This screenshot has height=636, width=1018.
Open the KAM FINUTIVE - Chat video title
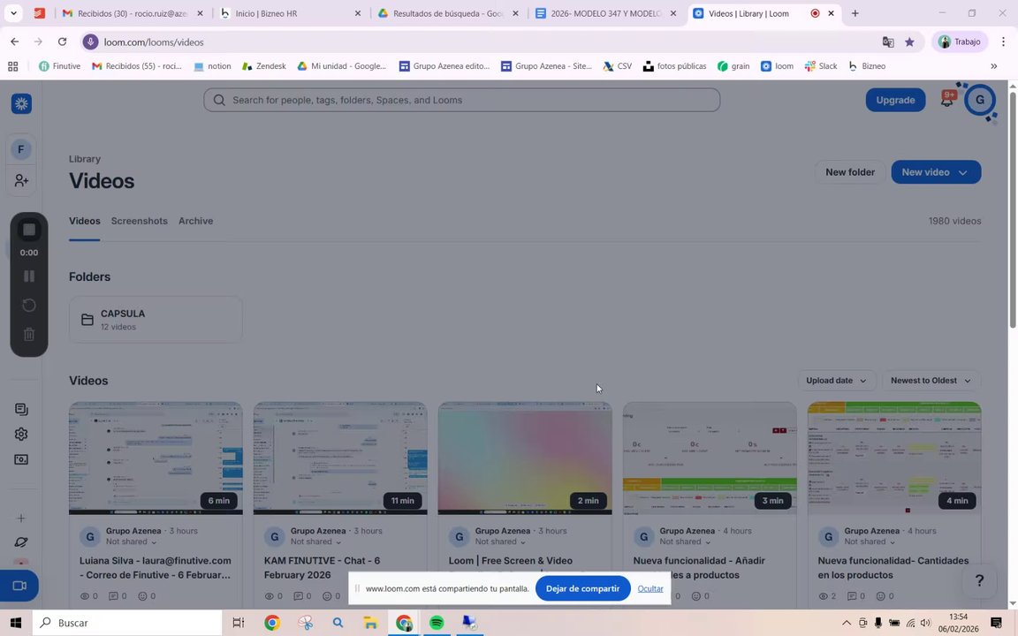click(322, 568)
